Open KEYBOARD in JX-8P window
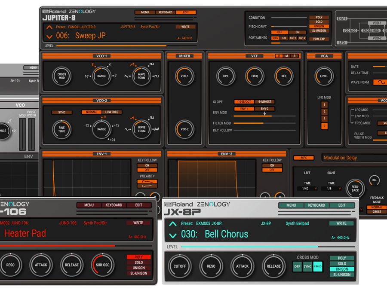 (316, 205)
